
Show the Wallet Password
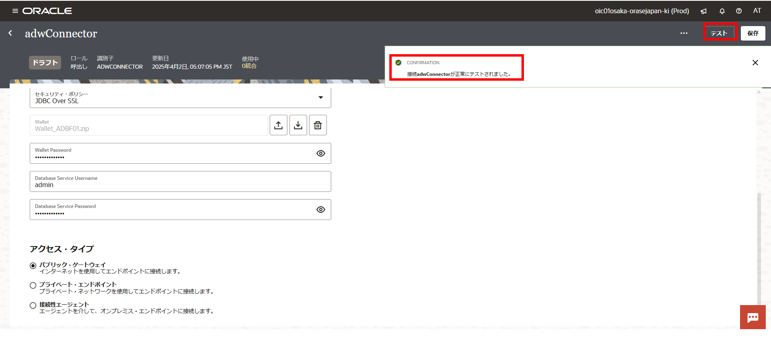coord(321,153)
